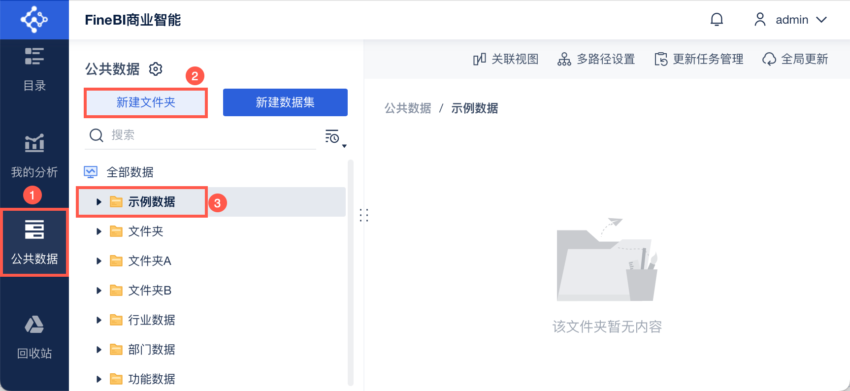Expand the 行业数据 folder arrow
The image size is (850, 391).
click(99, 320)
